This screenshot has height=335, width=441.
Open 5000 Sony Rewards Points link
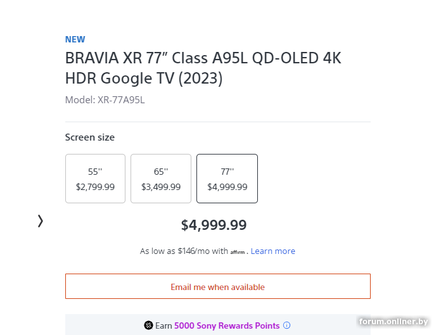pos(227,326)
